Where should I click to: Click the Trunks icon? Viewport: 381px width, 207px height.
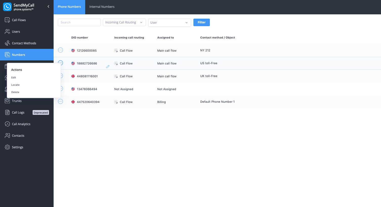point(7,101)
